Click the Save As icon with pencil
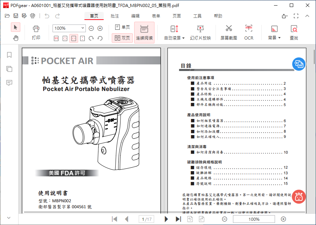The width and height of the screenshot is (316, 225). [x=24, y=16]
